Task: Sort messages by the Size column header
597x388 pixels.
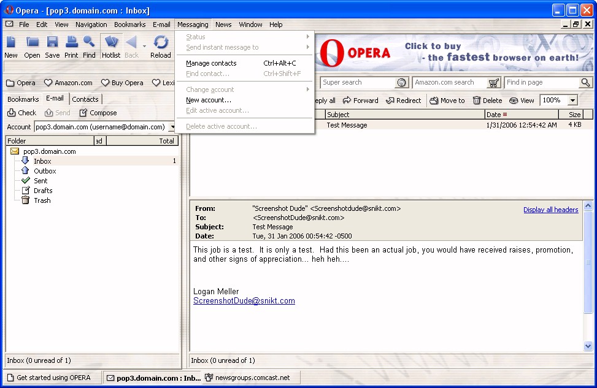Action: pyautogui.click(x=571, y=115)
